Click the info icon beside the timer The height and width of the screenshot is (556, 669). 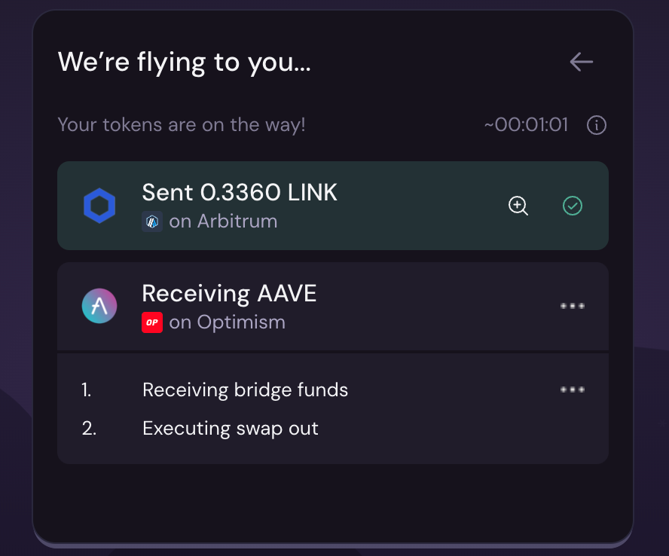tap(597, 125)
